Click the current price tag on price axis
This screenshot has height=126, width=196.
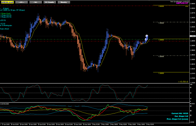pos(193,36)
